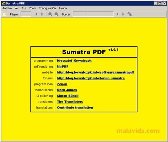168x142 pixels.
Task: Open the Ver menu
Action: click(17, 8)
